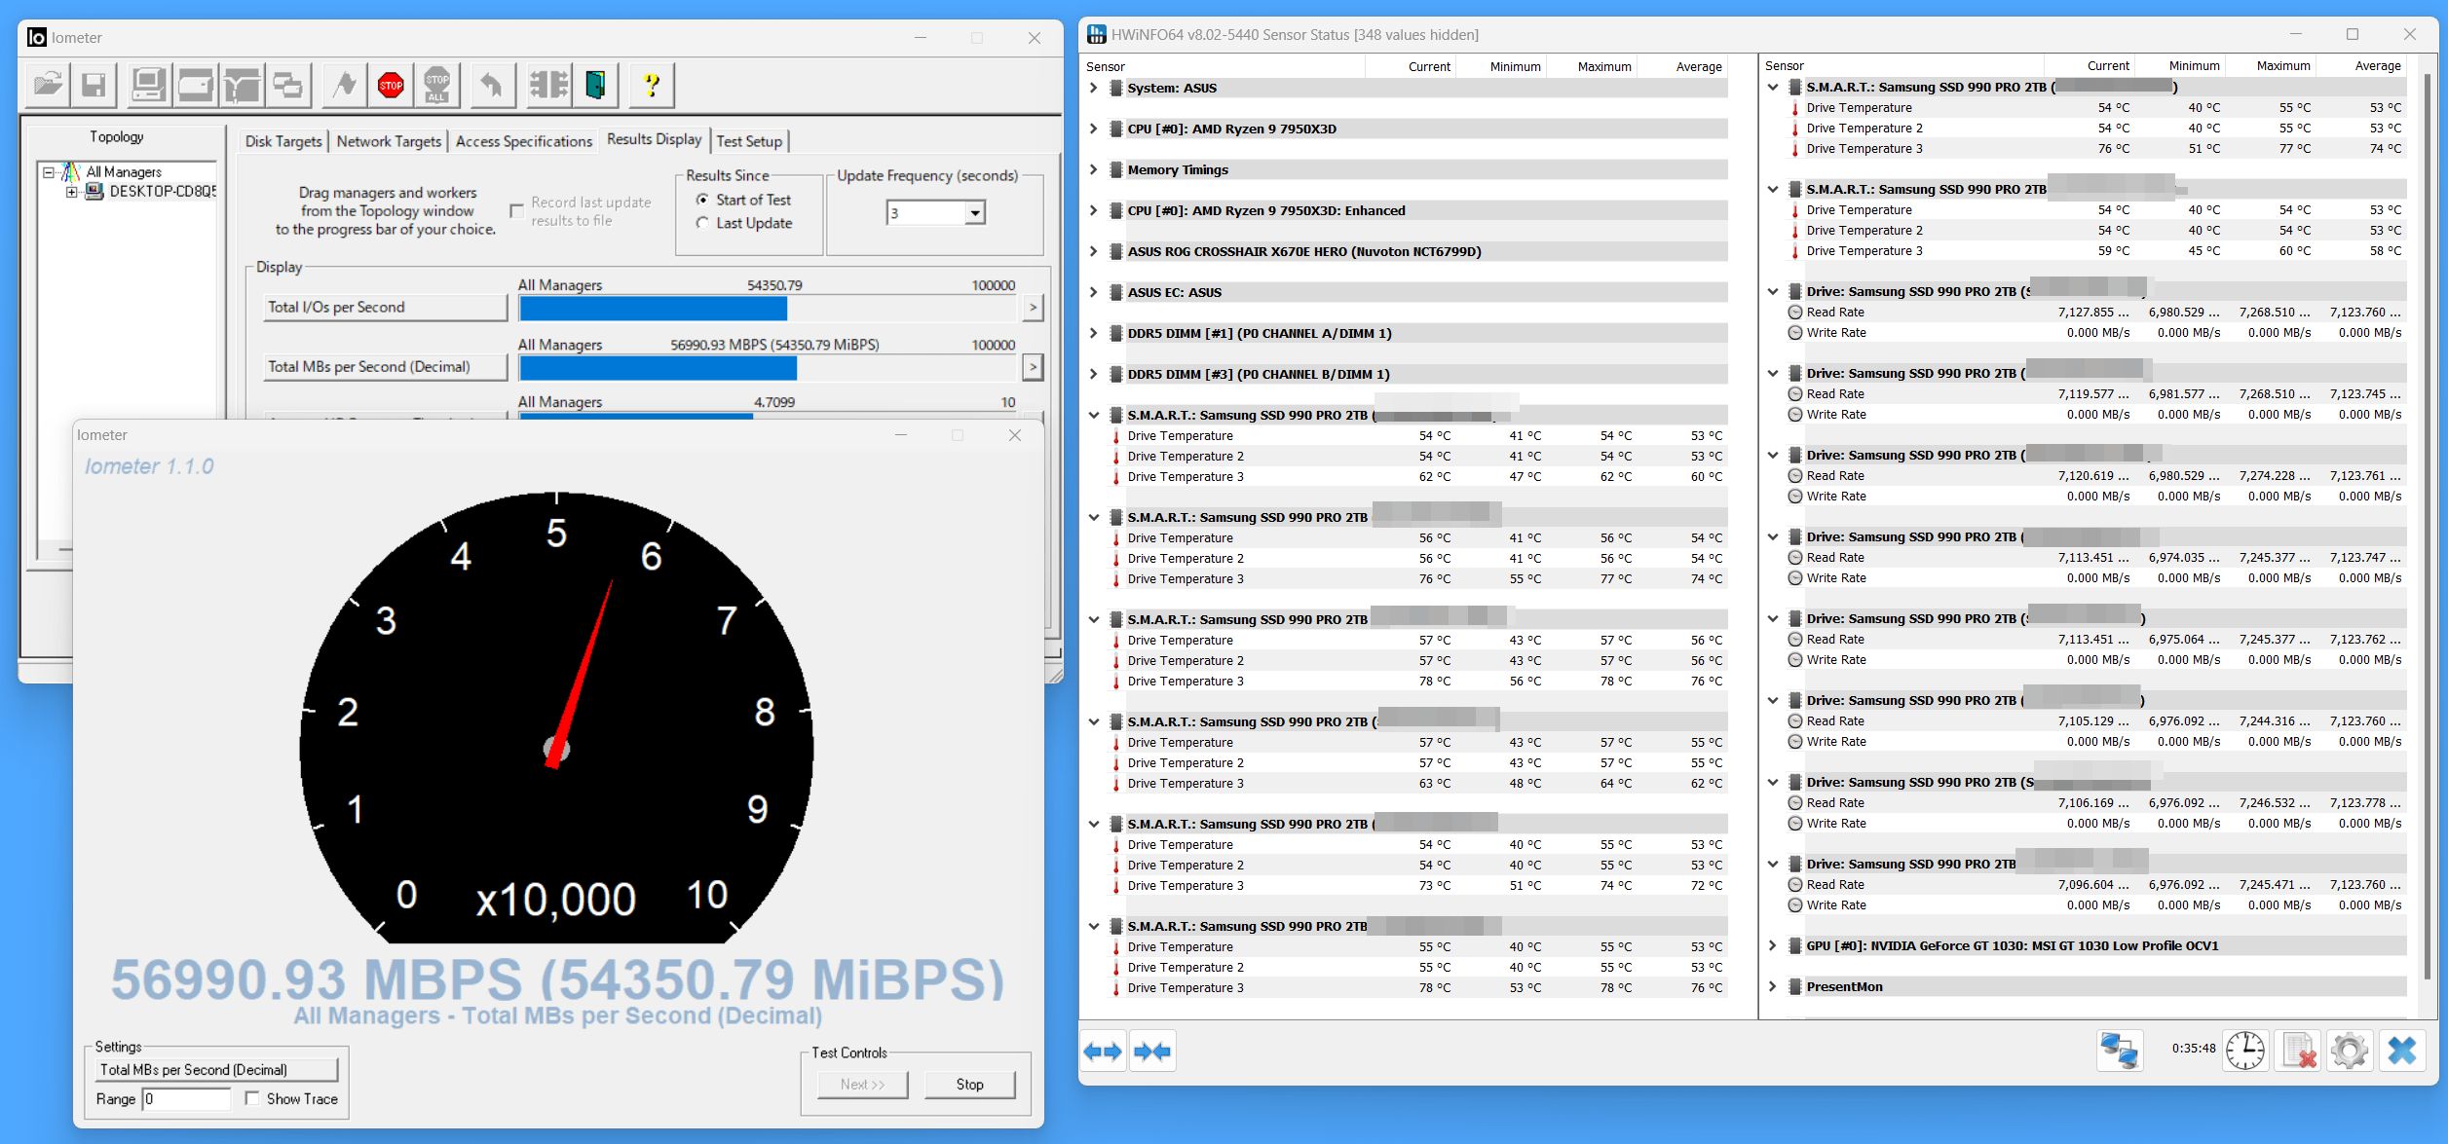Click the Start New Manager computer icon
Image resolution: width=2448 pixels, height=1144 pixels.
click(148, 86)
